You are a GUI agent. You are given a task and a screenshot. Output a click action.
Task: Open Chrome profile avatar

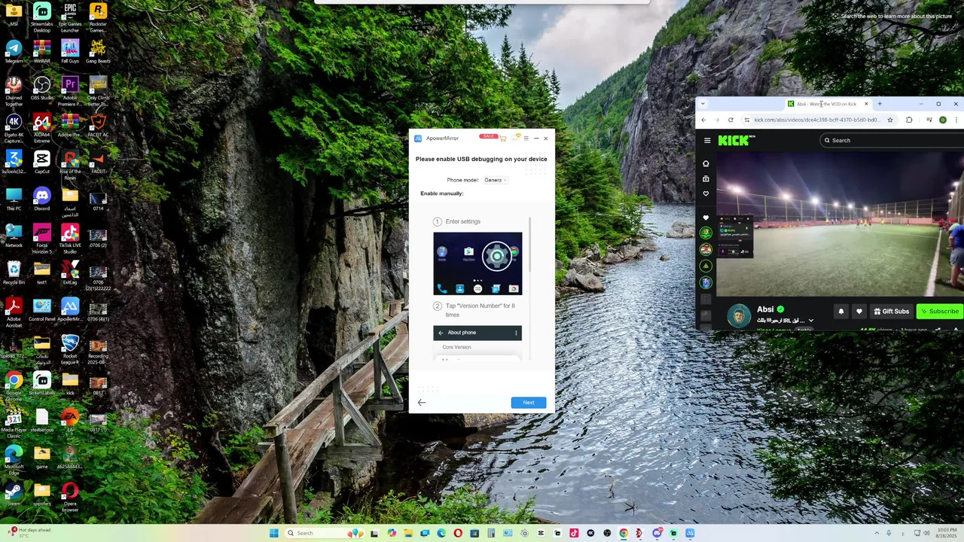point(942,120)
